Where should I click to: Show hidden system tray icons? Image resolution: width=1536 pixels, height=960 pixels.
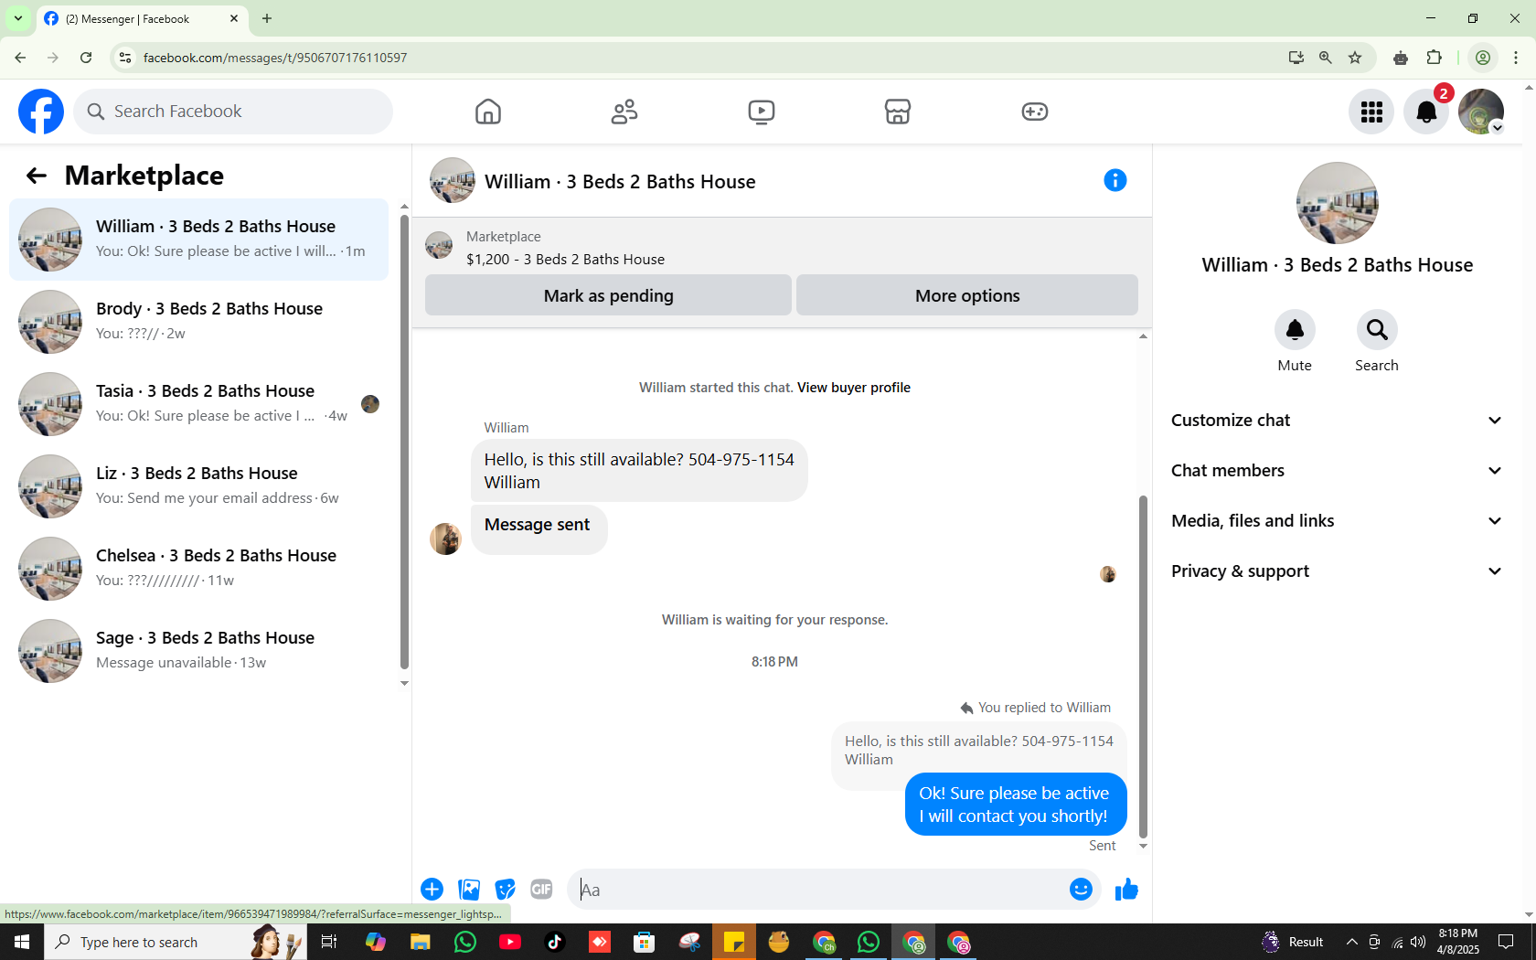click(x=1351, y=942)
